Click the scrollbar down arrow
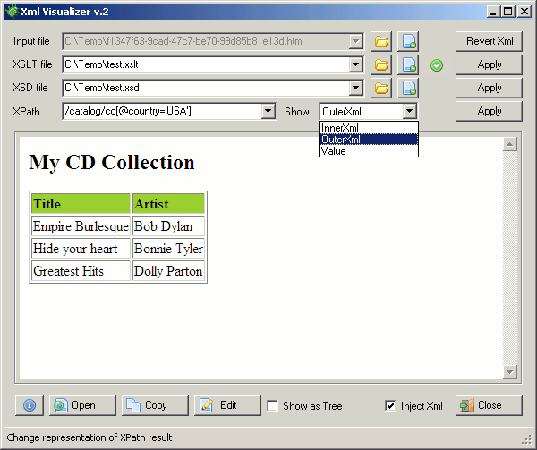 click(x=510, y=372)
